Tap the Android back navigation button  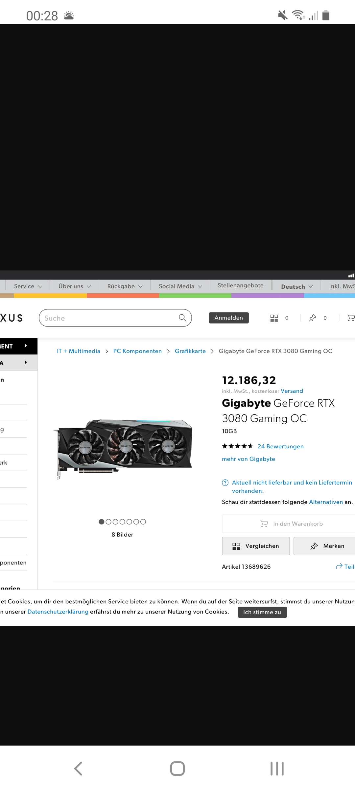(78, 769)
